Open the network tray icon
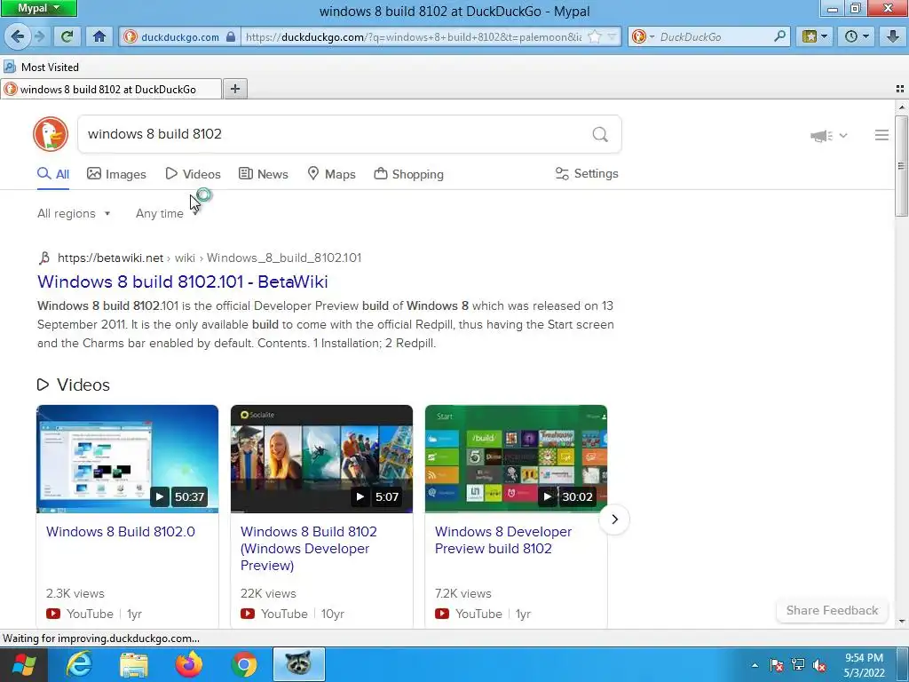Viewport: 909px width, 682px height. (x=798, y=665)
